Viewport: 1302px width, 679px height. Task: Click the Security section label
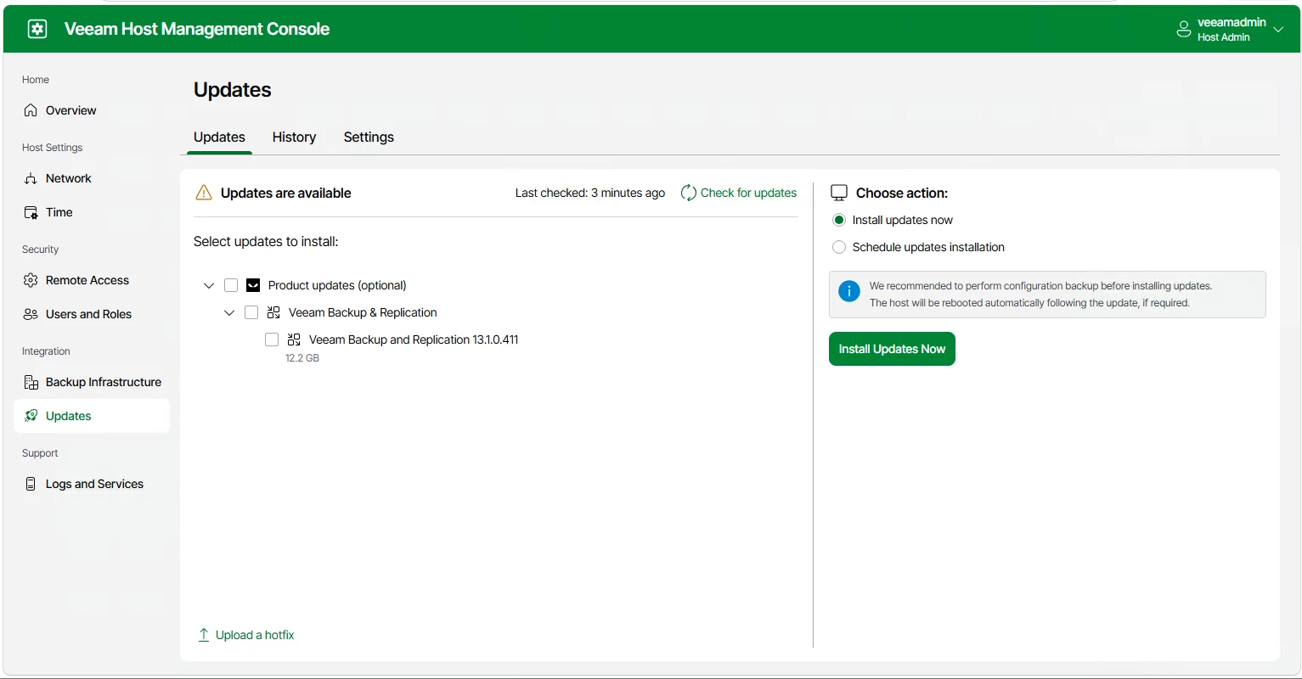(40, 250)
